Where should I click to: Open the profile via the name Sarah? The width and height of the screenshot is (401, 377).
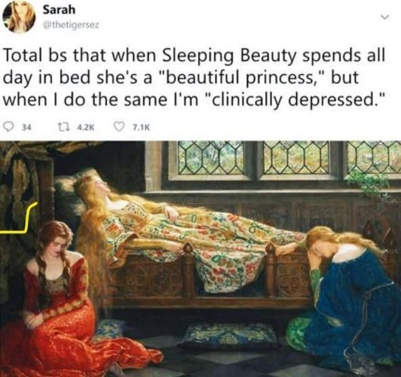(59, 10)
